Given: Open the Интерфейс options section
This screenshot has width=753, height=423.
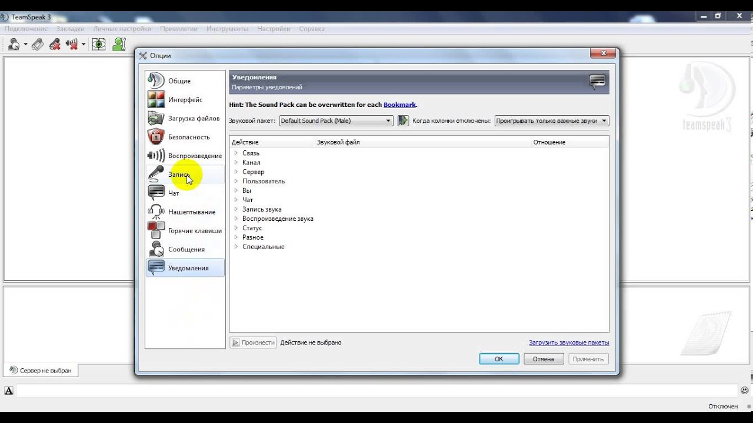Looking at the screenshot, I should click(x=185, y=99).
